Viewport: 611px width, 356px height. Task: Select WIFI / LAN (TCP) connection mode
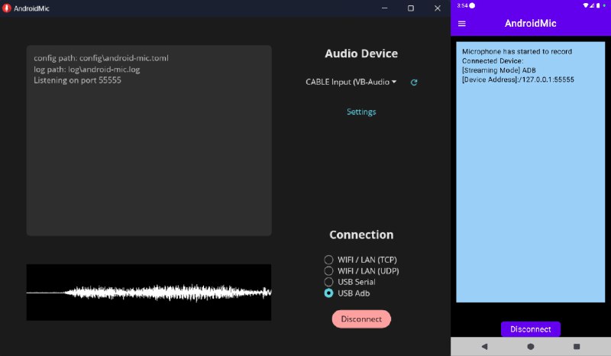pyautogui.click(x=329, y=260)
